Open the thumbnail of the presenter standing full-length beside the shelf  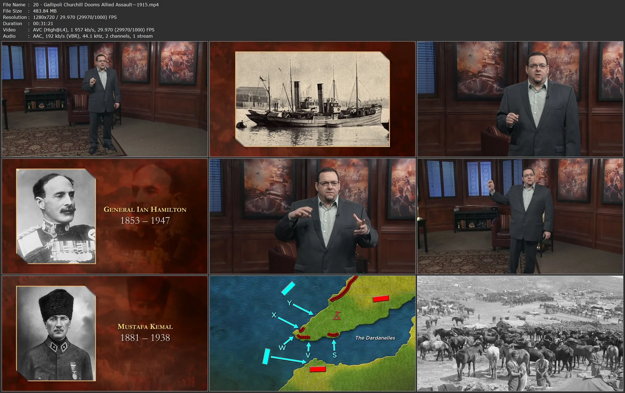point(105,99)
